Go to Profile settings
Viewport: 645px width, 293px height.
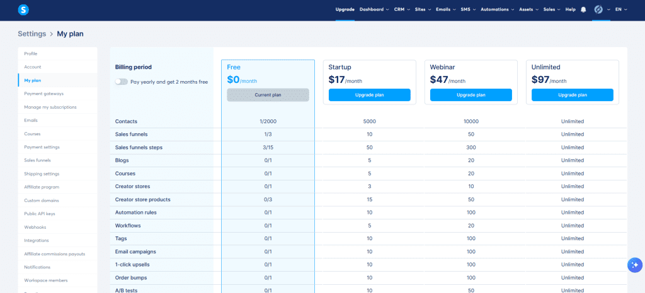tap(57, 53)
